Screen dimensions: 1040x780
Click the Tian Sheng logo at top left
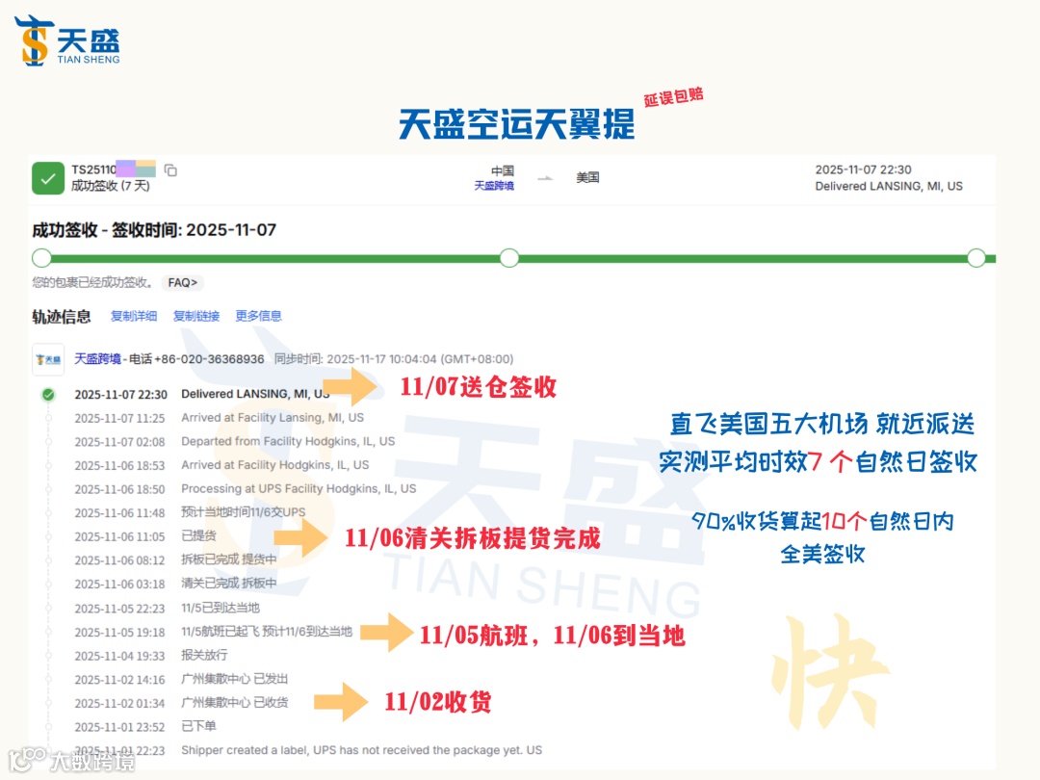[x=66, y=41]
